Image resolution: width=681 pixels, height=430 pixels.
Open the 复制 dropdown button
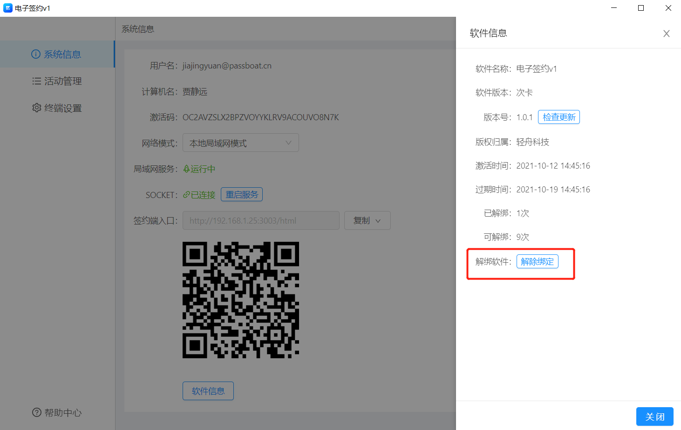pos(368,220)
